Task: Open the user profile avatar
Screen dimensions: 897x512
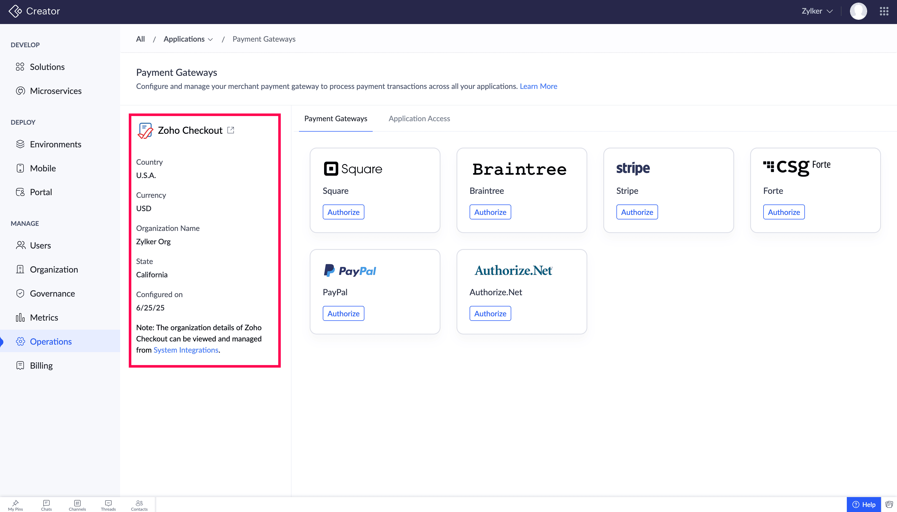Action: tap(858, 11)
